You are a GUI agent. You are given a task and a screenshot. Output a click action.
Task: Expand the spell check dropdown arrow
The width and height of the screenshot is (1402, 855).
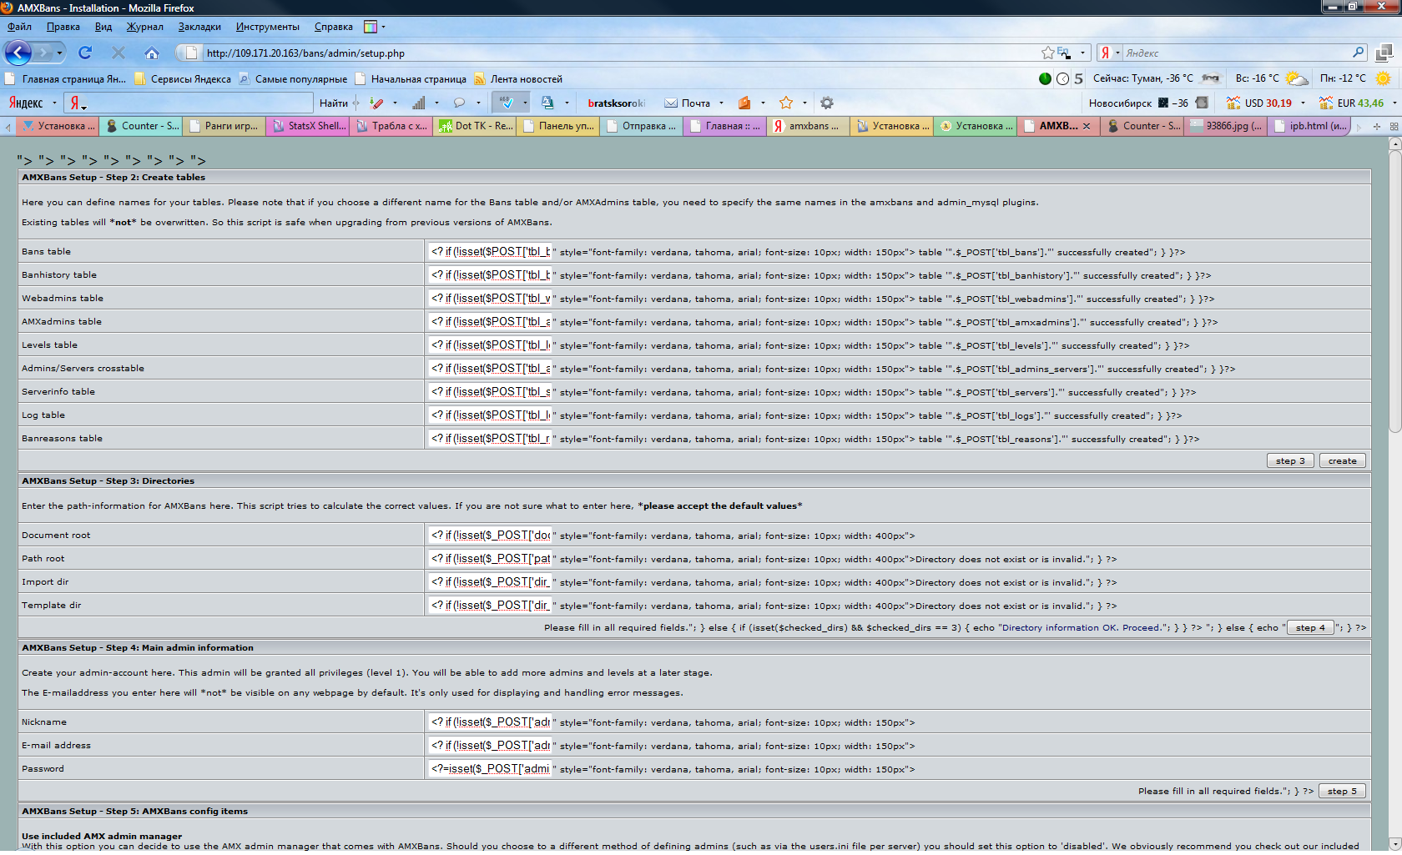click(x=525, y=103)
